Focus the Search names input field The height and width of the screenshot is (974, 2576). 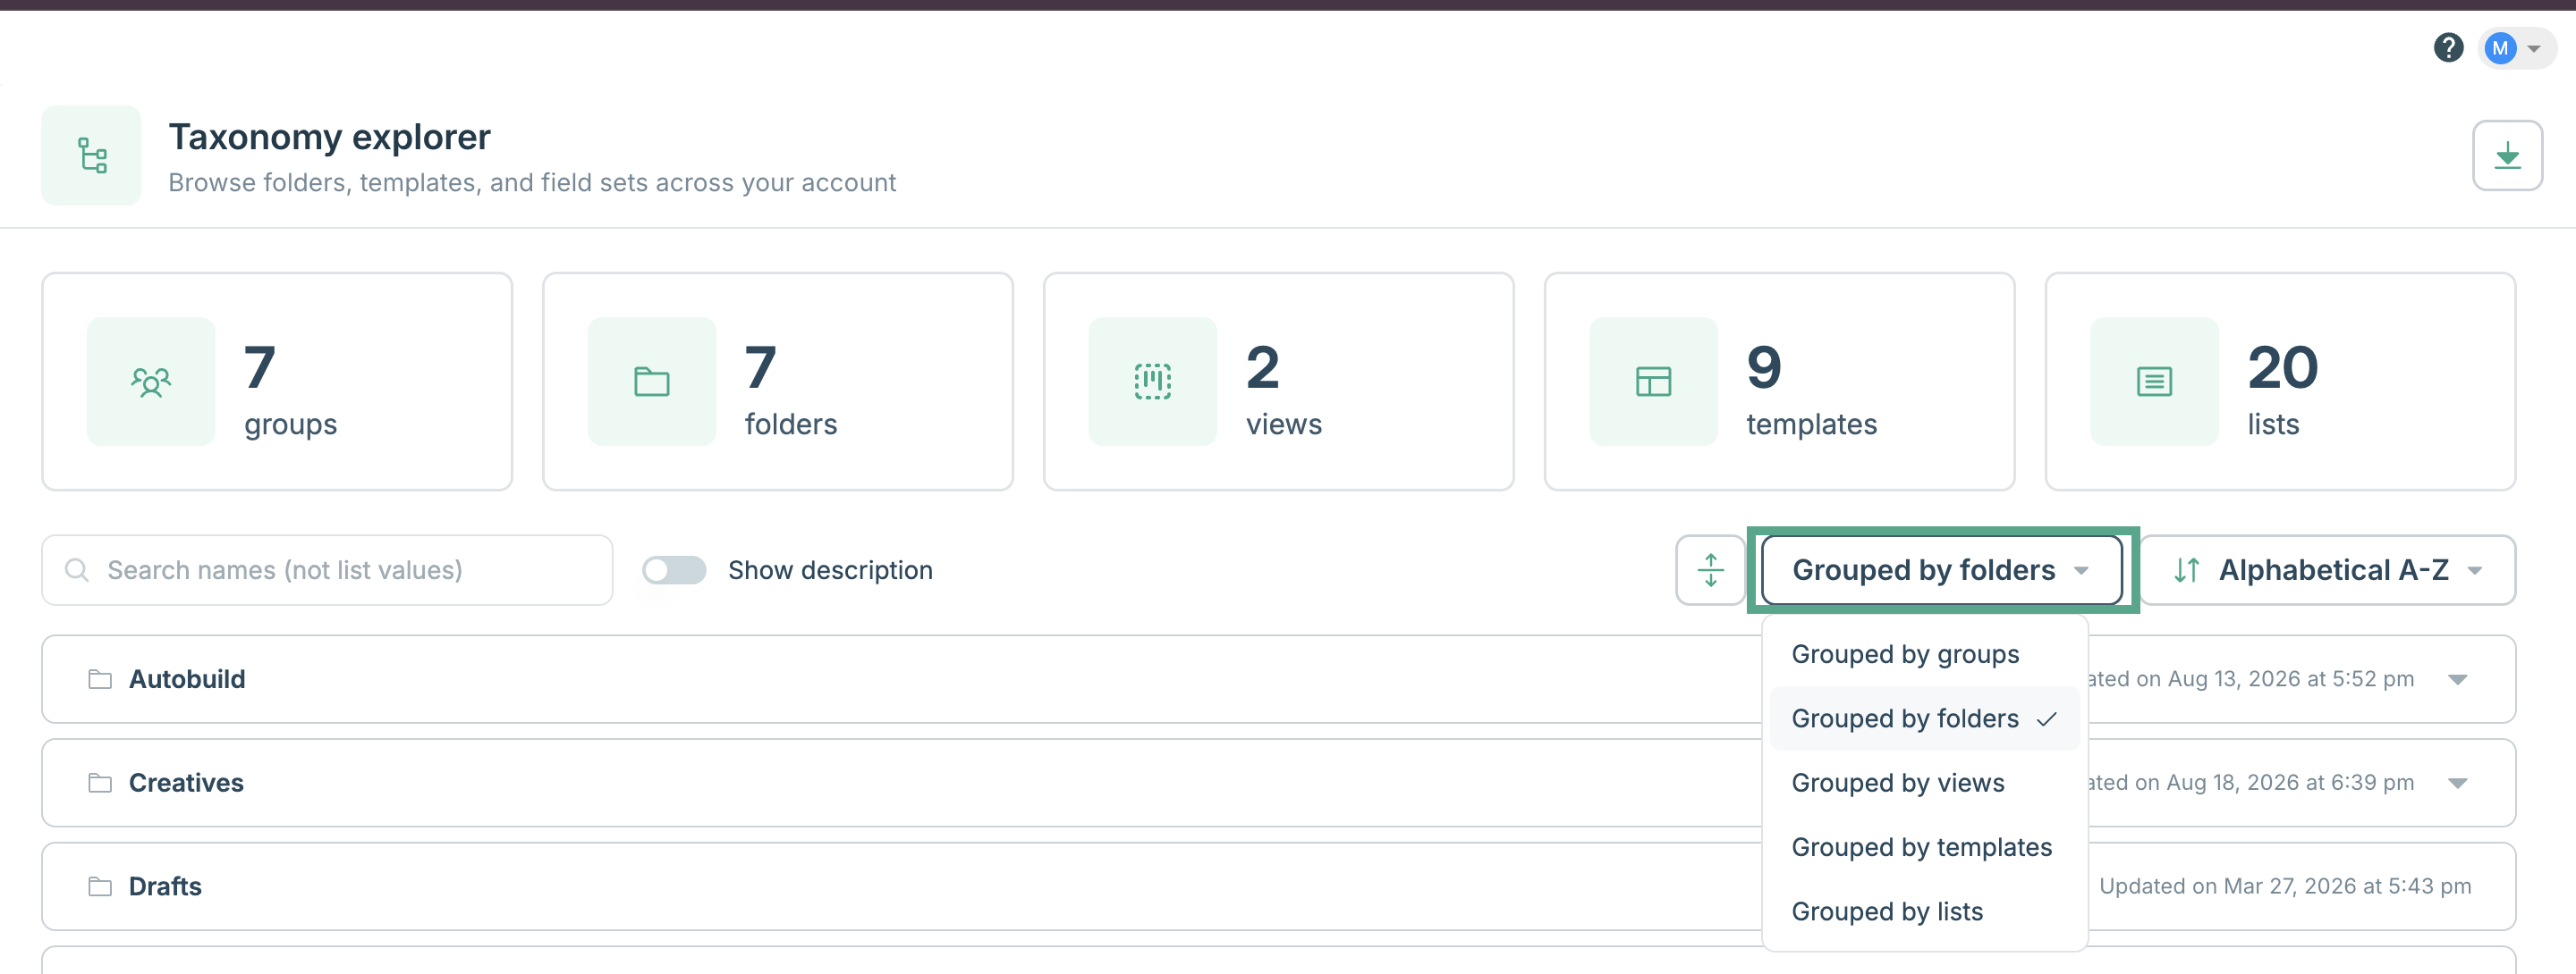pos(327,569)
